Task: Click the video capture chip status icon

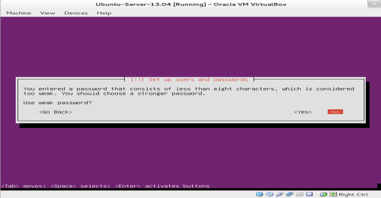Action: (309, 194)
